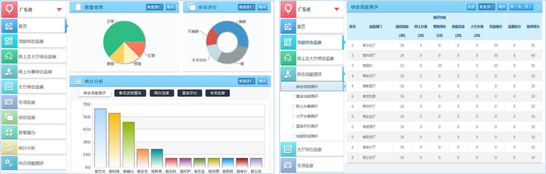Click 省直部门 button in the 预警信息 panel

[154, 7]
